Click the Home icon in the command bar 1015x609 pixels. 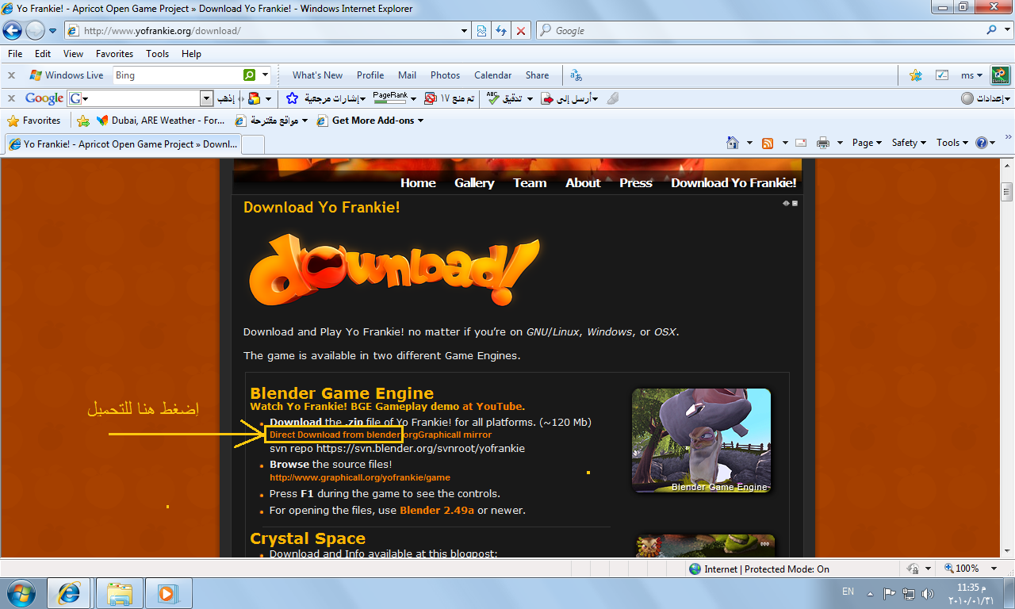[x=733, y=143]
